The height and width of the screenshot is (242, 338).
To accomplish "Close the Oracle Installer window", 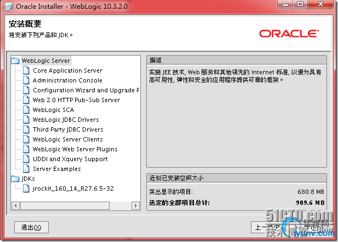I will tap(320, 4).
